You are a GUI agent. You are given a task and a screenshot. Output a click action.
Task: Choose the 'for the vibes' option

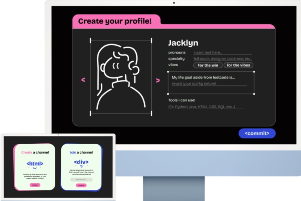tap(238, 65)
